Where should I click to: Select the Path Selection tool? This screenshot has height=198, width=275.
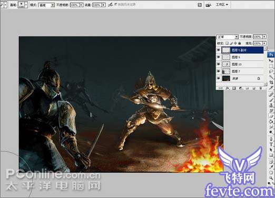coord(271,150)
